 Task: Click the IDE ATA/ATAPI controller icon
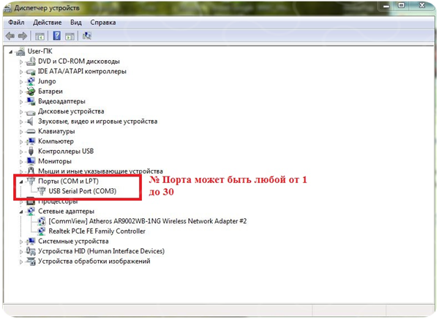[31, 72]
